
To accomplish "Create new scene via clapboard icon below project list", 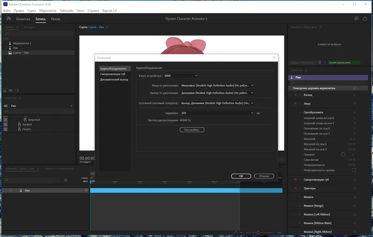I will 5,90.
